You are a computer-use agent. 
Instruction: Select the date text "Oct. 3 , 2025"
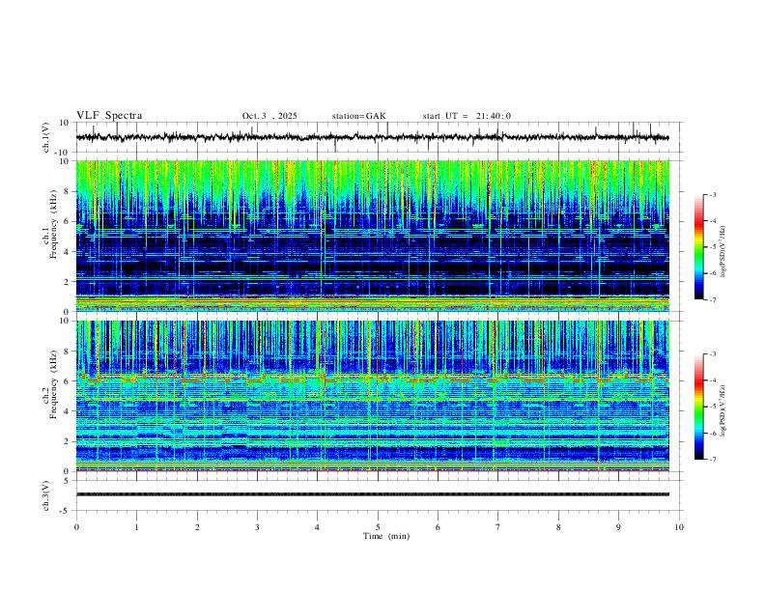pyautogui.click(x=269, y=116)
